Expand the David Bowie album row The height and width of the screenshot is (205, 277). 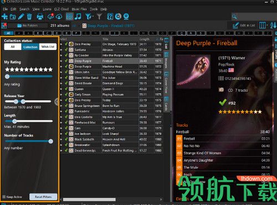click(61, 83)
